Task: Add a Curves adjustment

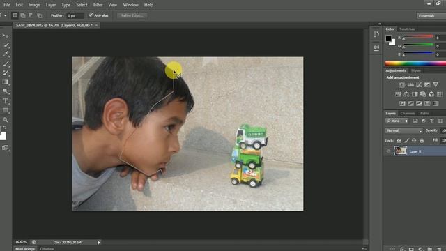Action: coord(419,85)
